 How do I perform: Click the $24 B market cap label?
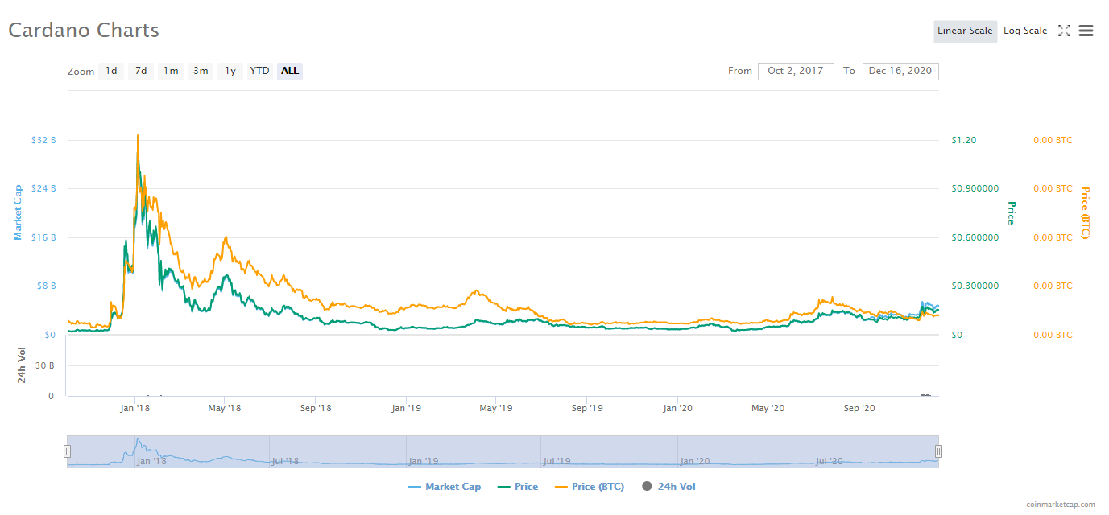pos(43,188)
